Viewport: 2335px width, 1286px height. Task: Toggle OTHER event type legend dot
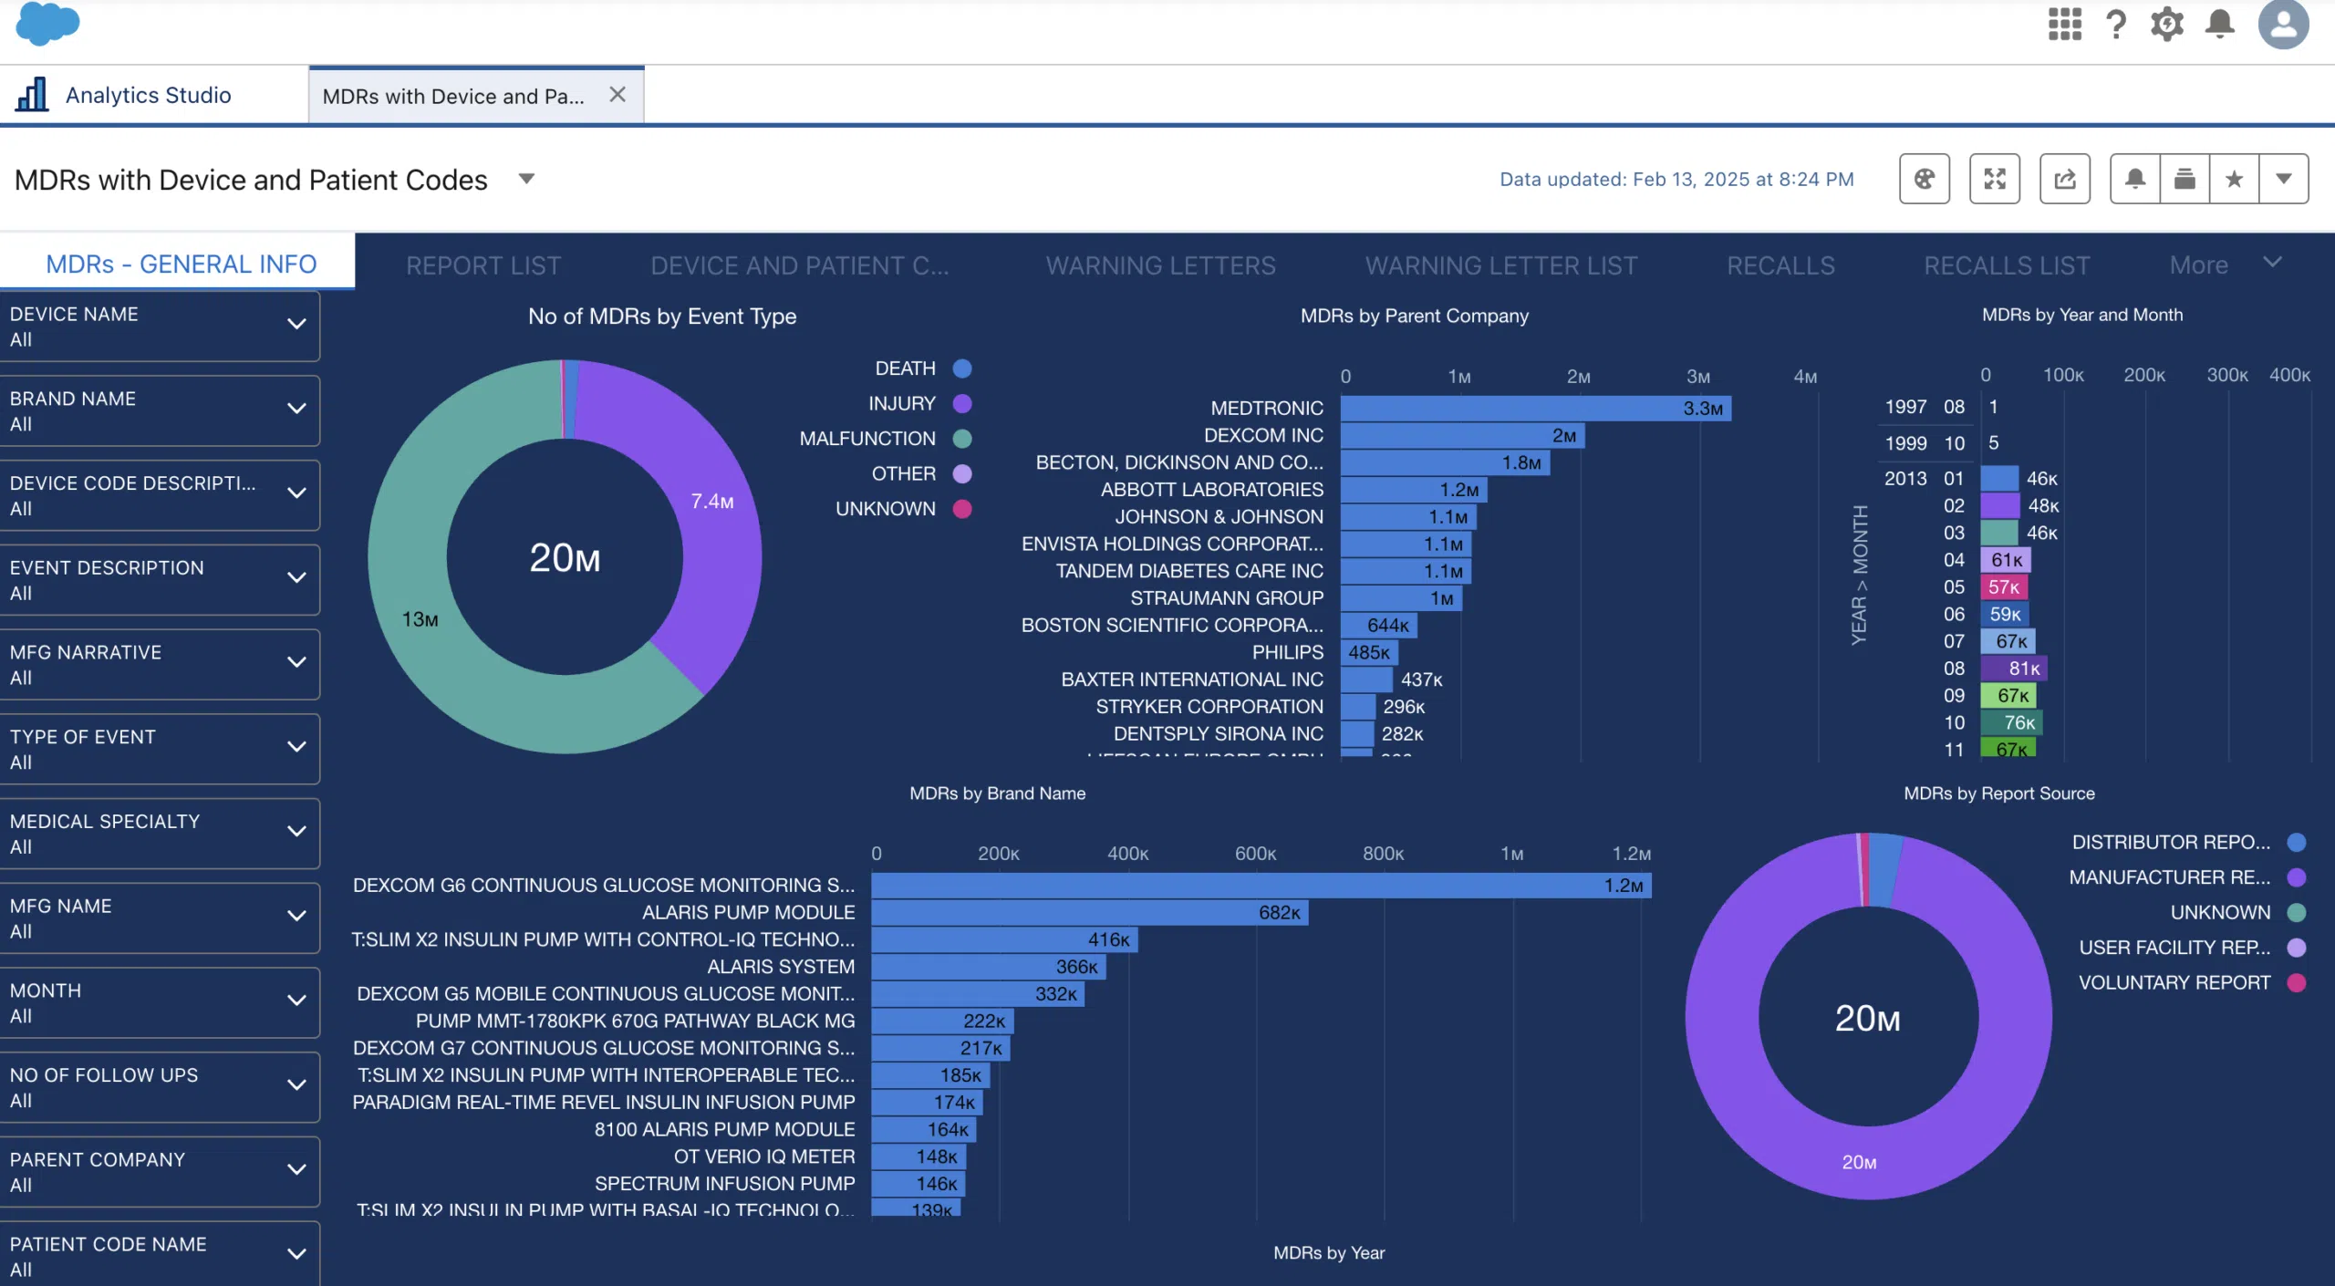click(961, 473)
